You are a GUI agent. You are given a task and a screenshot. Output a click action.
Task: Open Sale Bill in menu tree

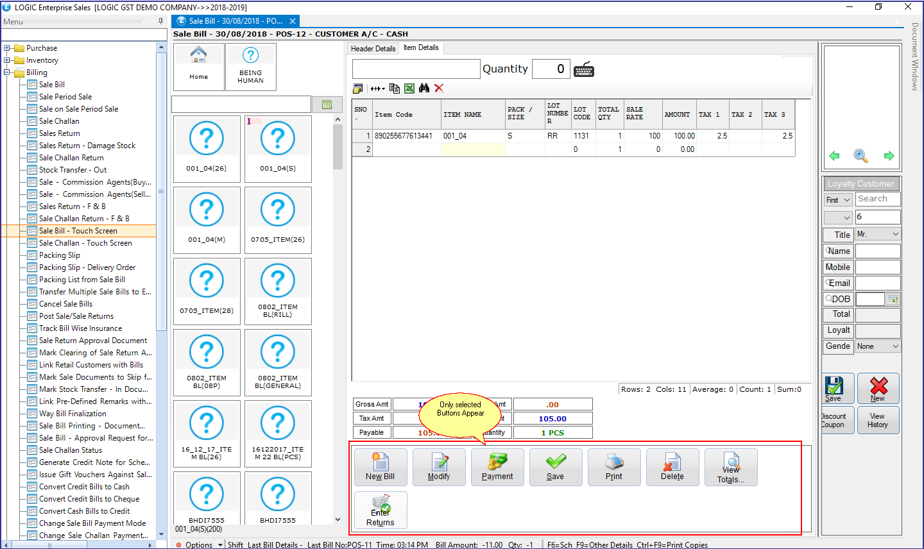point(51,85)
